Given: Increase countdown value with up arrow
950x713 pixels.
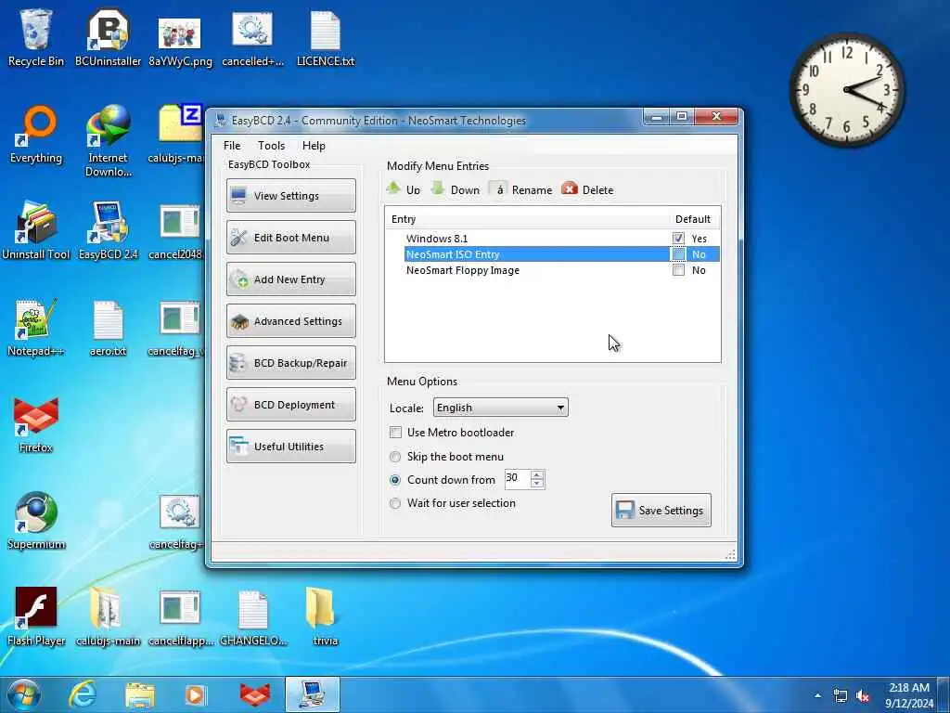Looking at the screenshot, I should click(537, 474).
